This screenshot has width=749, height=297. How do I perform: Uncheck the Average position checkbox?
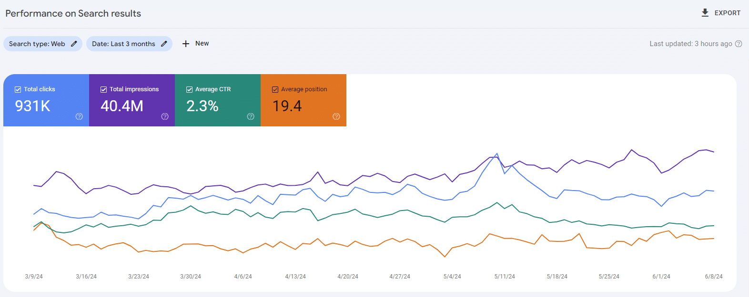click(275, 89)
